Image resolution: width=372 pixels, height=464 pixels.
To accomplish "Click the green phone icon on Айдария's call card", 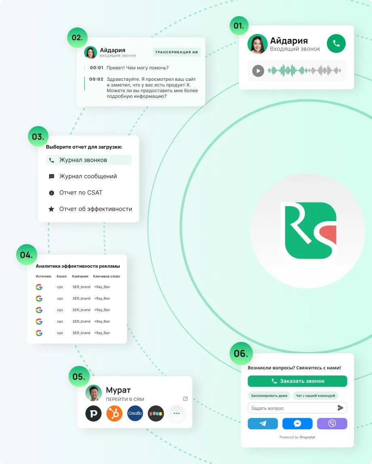I will point(336,44).
